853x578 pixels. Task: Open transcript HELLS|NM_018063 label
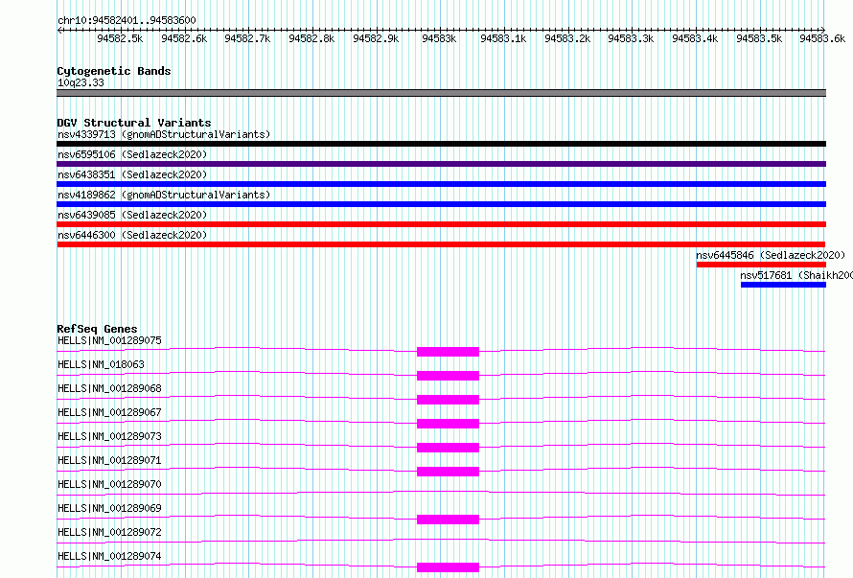[101, 364]
